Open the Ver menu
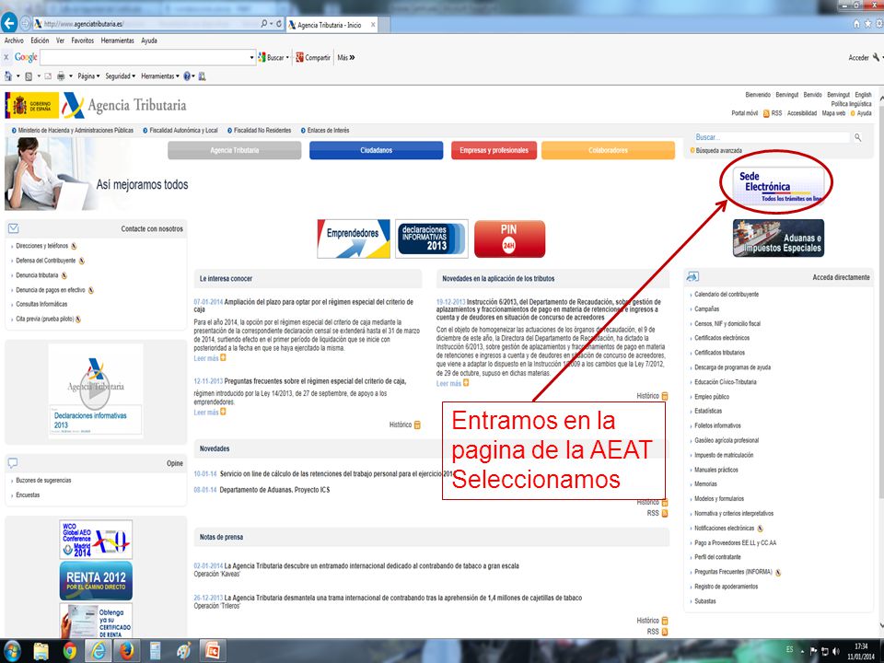884x663 pixels. point(61,41)
